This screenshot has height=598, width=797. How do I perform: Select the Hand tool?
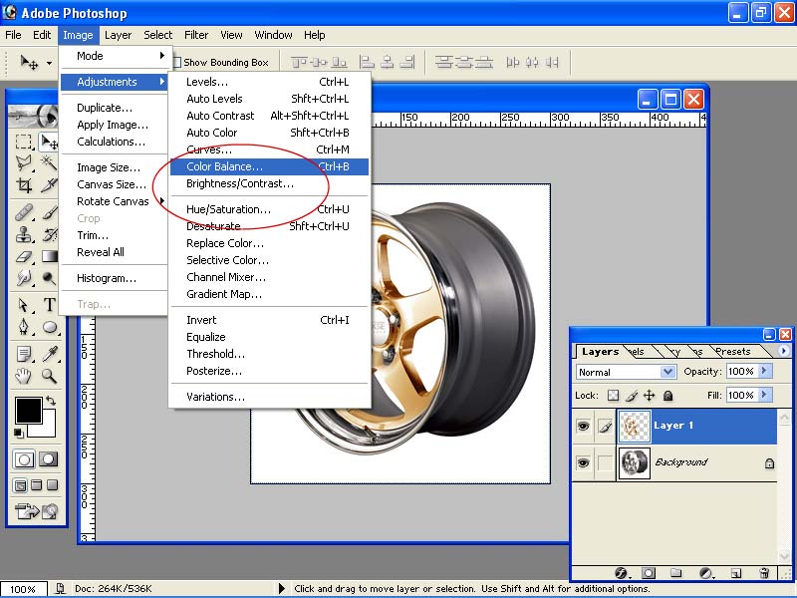pos(24,376)
